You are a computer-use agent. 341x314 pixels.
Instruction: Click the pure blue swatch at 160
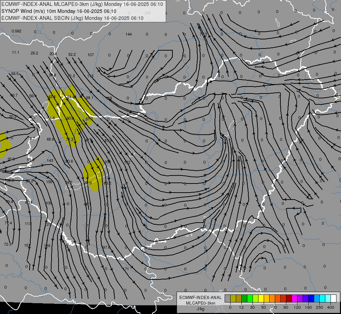coord(311,299)
